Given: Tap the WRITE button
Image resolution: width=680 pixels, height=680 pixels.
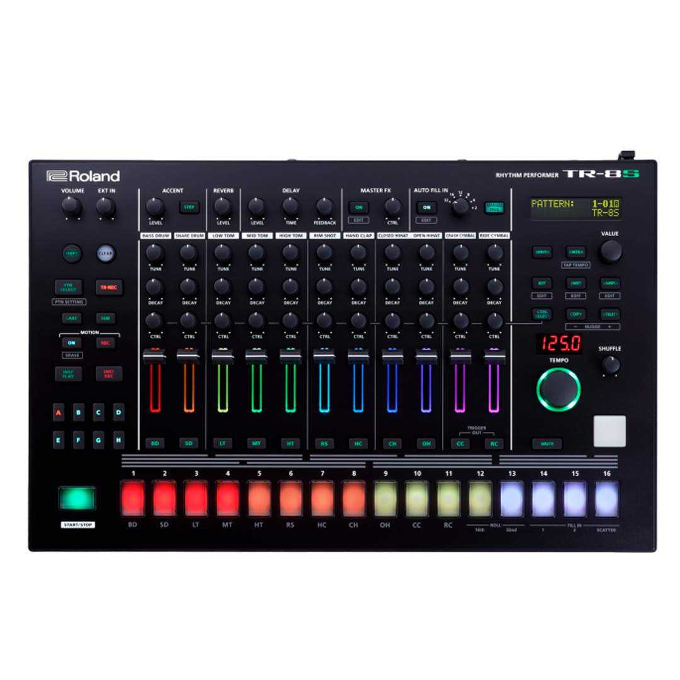Looking at the screenshot, I should point(542,252).
